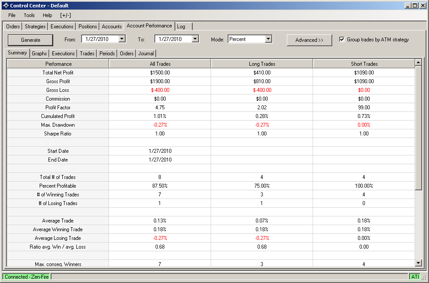The height and width of the screenshot is (283, 429).
Task: Click the Average Winning Trade label
Action: pyautogui.click(x=58, y=229)
